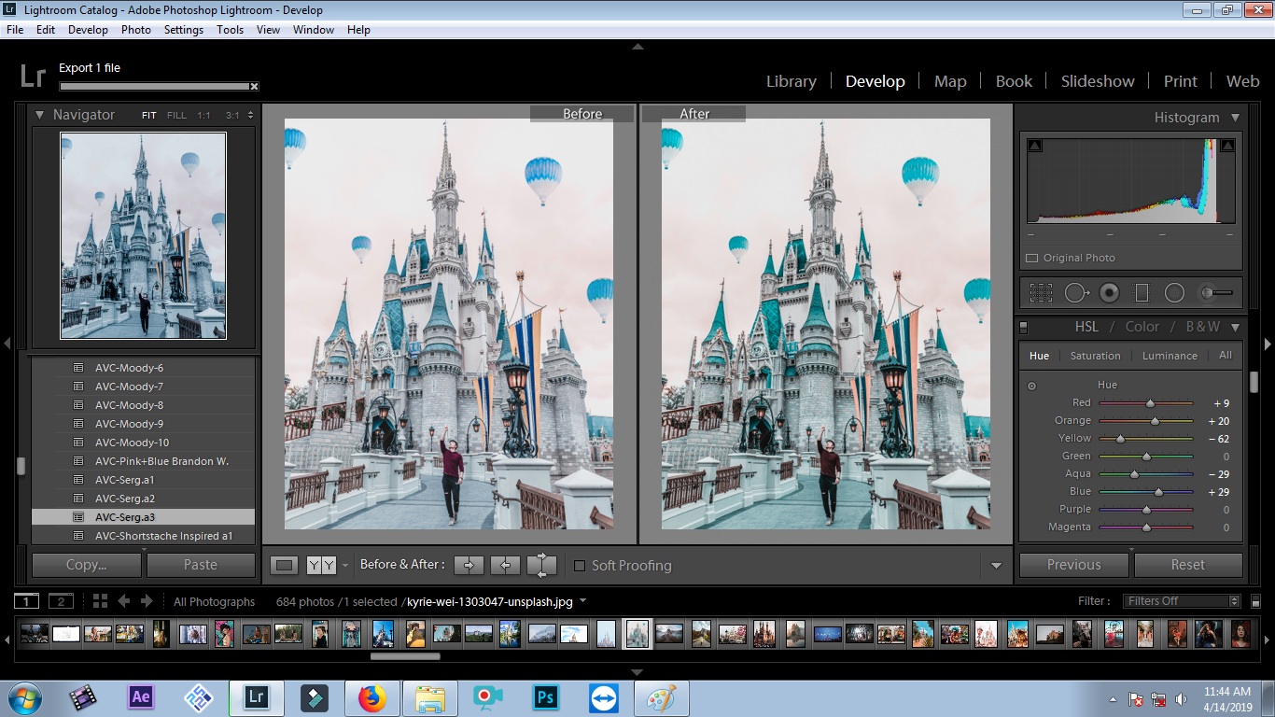Open the Navigator zoom level dropdown
Viewport: 1275px width, 717px height.
coord(250,116)
